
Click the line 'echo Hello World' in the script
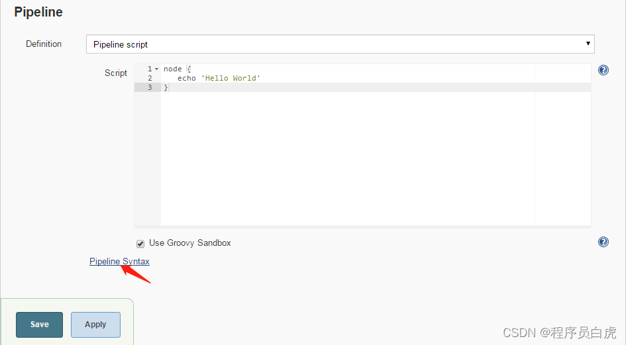[x=219, y=78]
